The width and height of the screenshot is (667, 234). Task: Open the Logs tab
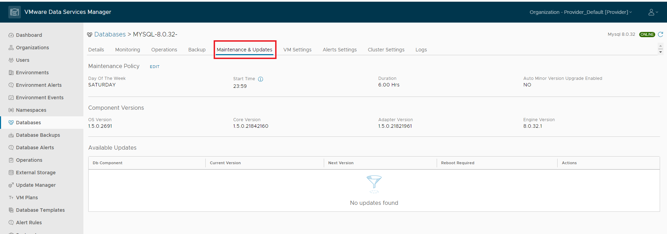pos(421,50)
